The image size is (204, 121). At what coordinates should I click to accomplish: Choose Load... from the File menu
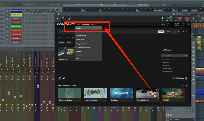pyautogui.click(x=88, y=28)
